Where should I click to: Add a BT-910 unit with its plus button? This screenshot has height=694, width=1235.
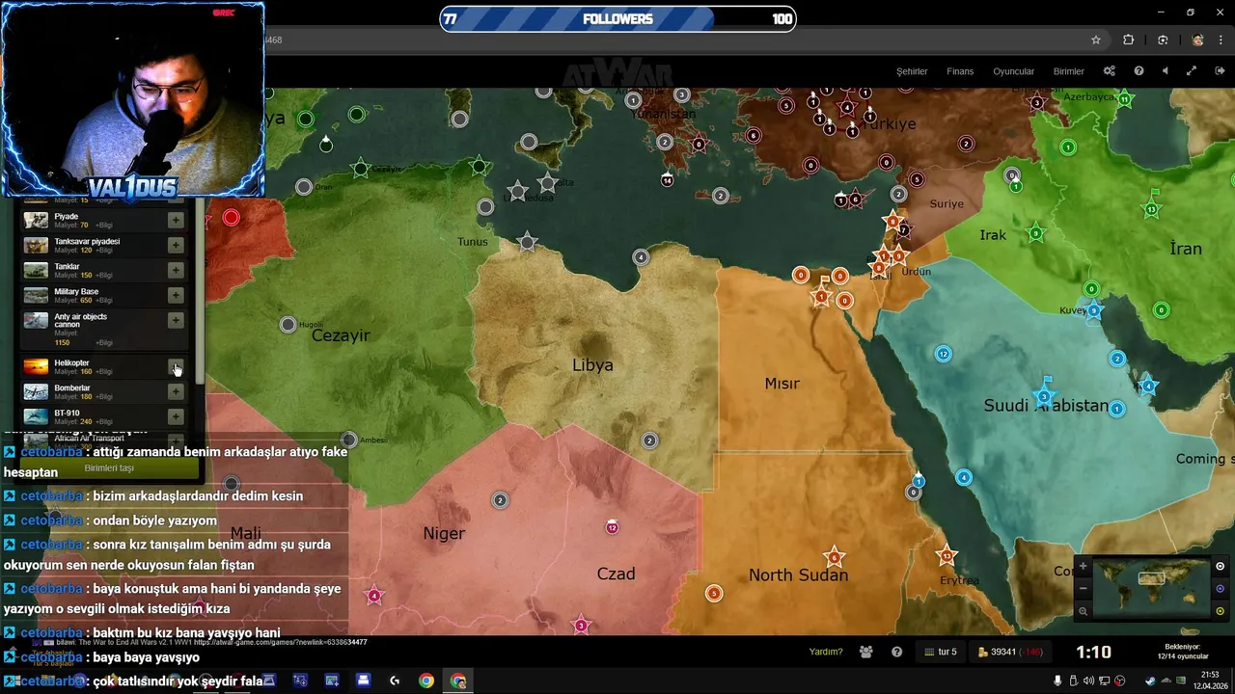click(x=176, y=416)
